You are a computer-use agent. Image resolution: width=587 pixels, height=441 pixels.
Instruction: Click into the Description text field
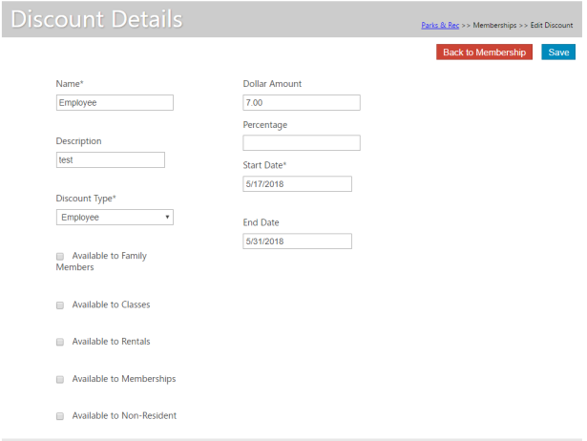point(110,160)
